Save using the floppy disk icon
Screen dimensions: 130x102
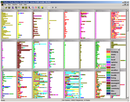pos(9,7)
